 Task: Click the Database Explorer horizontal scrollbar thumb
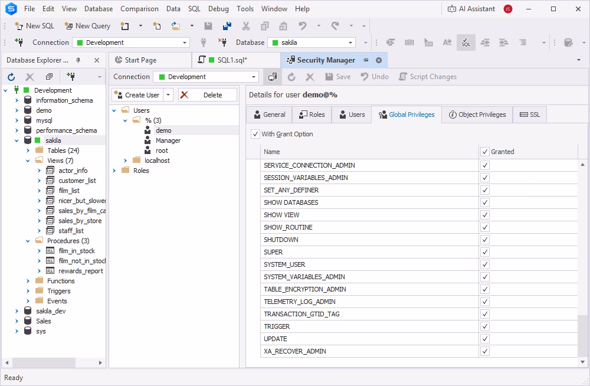click(x=44, y=362)
